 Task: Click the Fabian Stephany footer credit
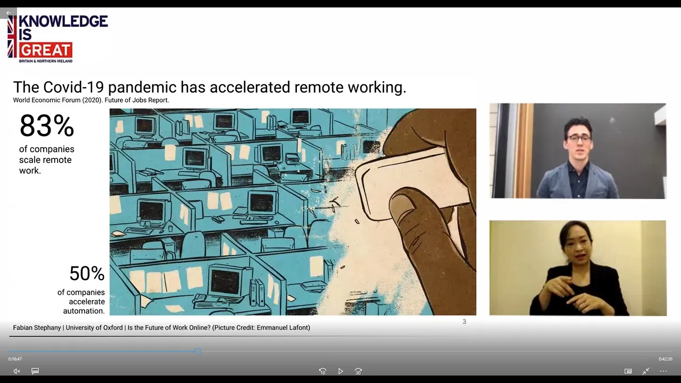point(161,328)
